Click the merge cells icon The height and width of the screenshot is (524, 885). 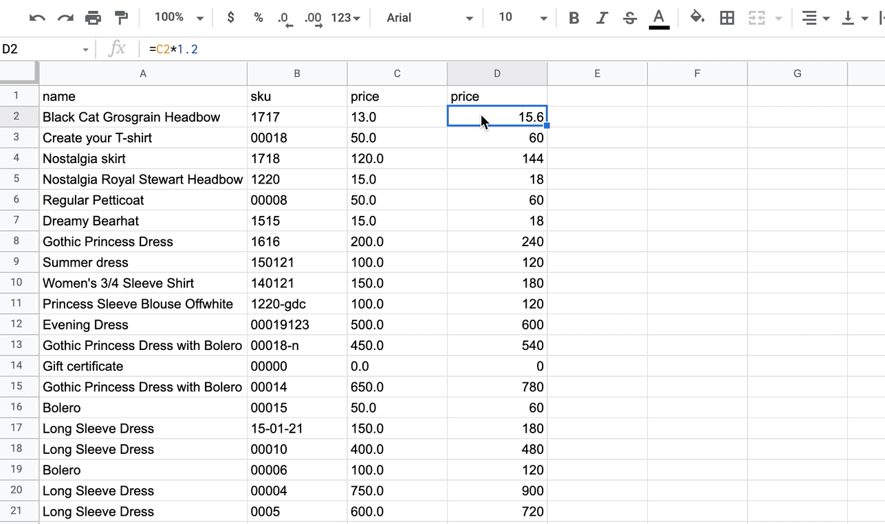(757, 18)
